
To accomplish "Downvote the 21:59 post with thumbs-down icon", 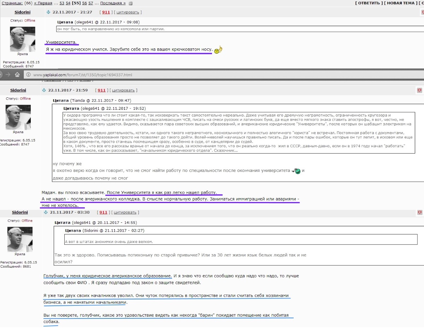I will pos(419,91).
